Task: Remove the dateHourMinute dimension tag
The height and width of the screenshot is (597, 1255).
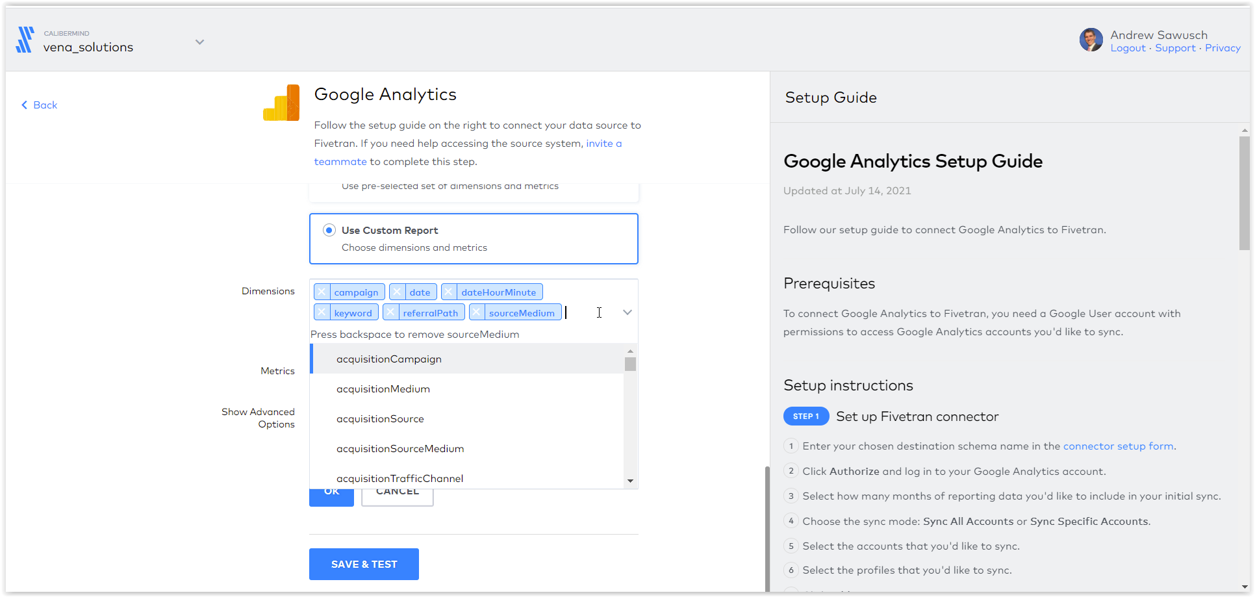Action: tap(450, 292)
